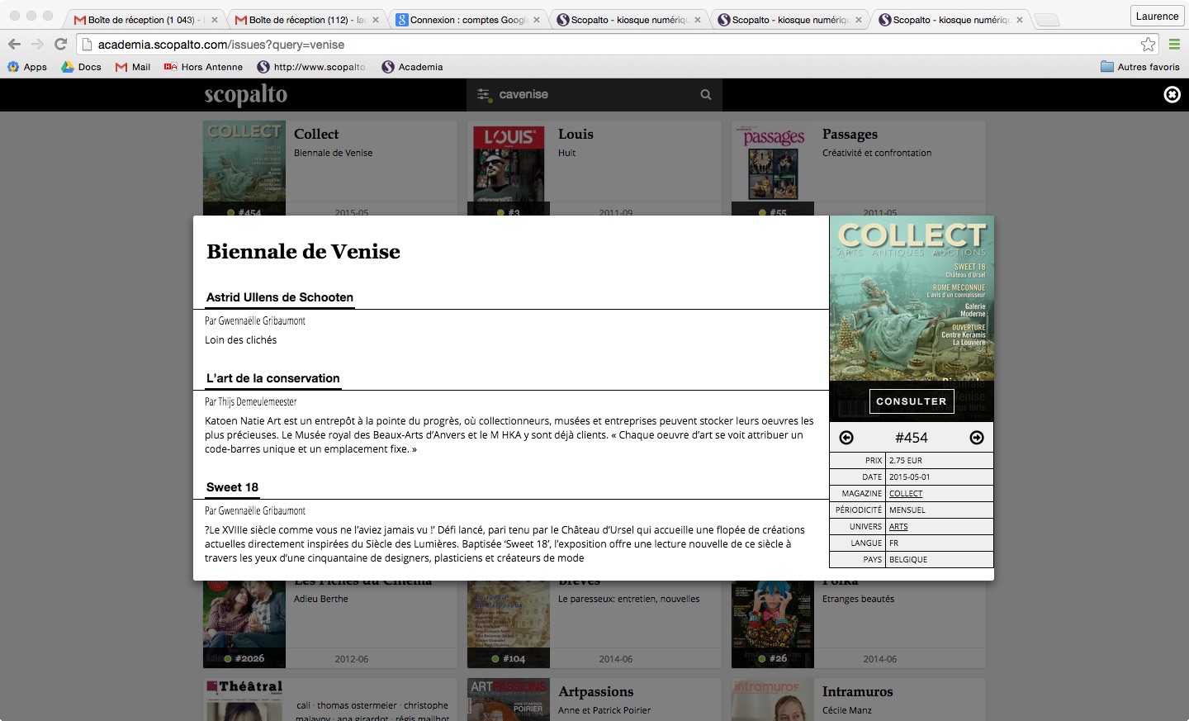Image resolution: width=1189 pixels, height=721 pixels.
Task: Open the ARTS univers link
Action: click(898, 527)
